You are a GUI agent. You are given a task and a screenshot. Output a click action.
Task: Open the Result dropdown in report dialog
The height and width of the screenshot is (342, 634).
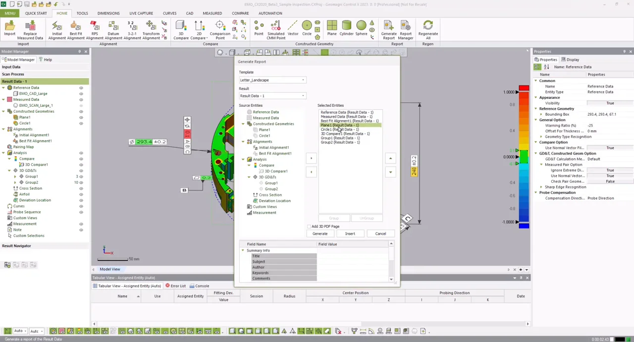point(272,96)
